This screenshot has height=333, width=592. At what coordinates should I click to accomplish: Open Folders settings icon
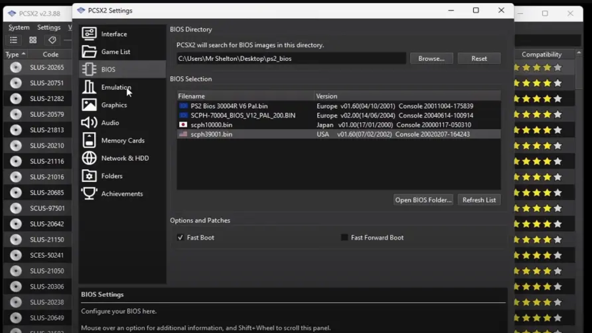click(x=89, y=176)
